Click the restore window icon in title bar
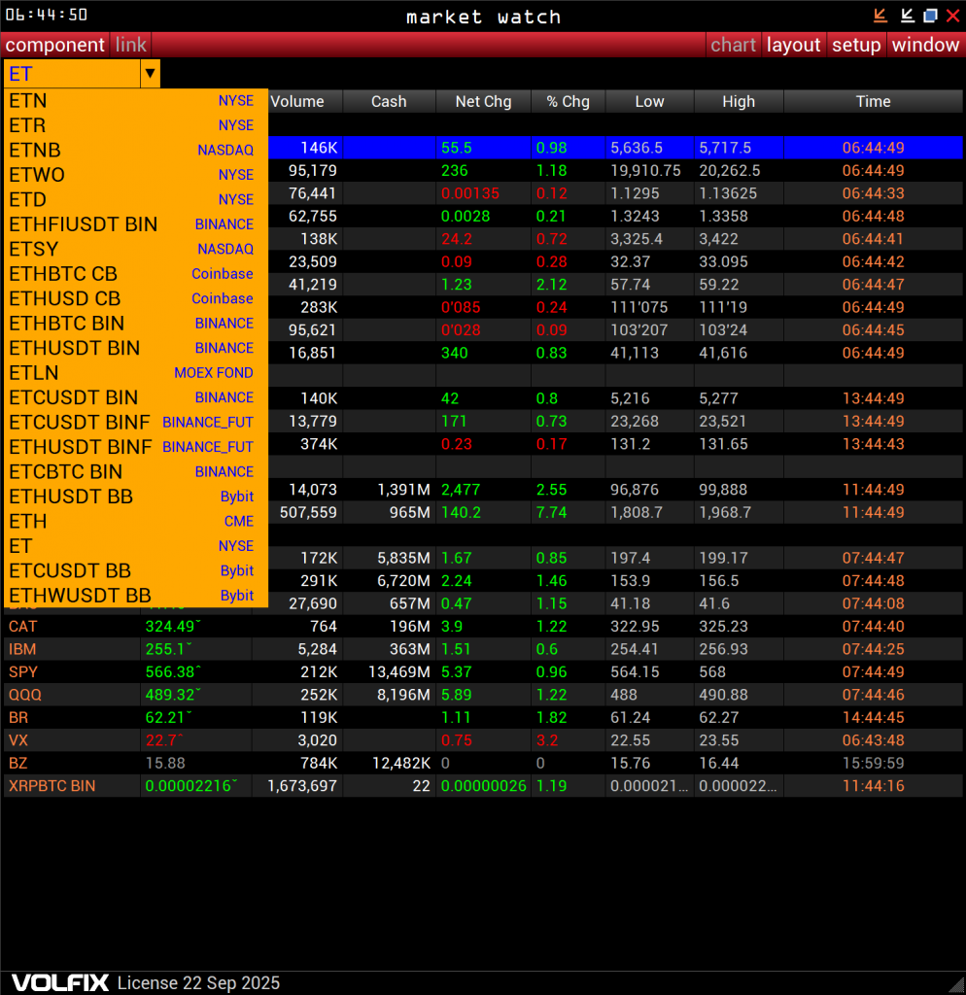Viewport: 966px width, 995px height. pyautogui.click(x=930, y=16)
